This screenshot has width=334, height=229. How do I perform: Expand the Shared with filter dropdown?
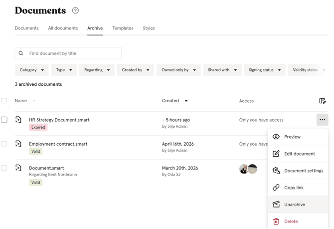[x=222, y=70]
